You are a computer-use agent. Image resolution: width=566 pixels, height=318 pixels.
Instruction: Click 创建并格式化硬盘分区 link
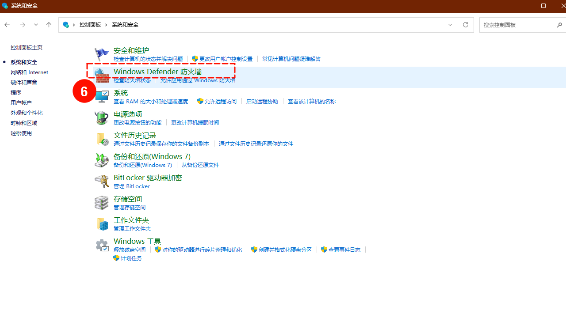click(x=285, y=250)
